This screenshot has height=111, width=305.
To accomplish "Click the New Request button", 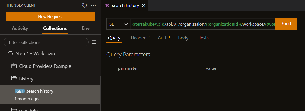I will [x=50, y=17].
